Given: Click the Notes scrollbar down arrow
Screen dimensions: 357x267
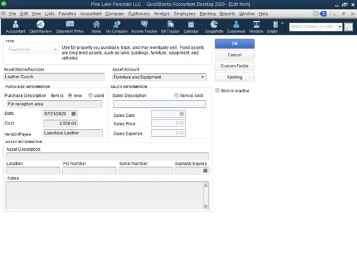Looking at the screenshot, I should 205,207.
